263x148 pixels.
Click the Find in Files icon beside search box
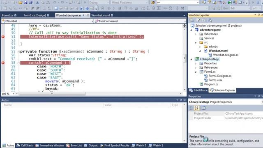152,2
